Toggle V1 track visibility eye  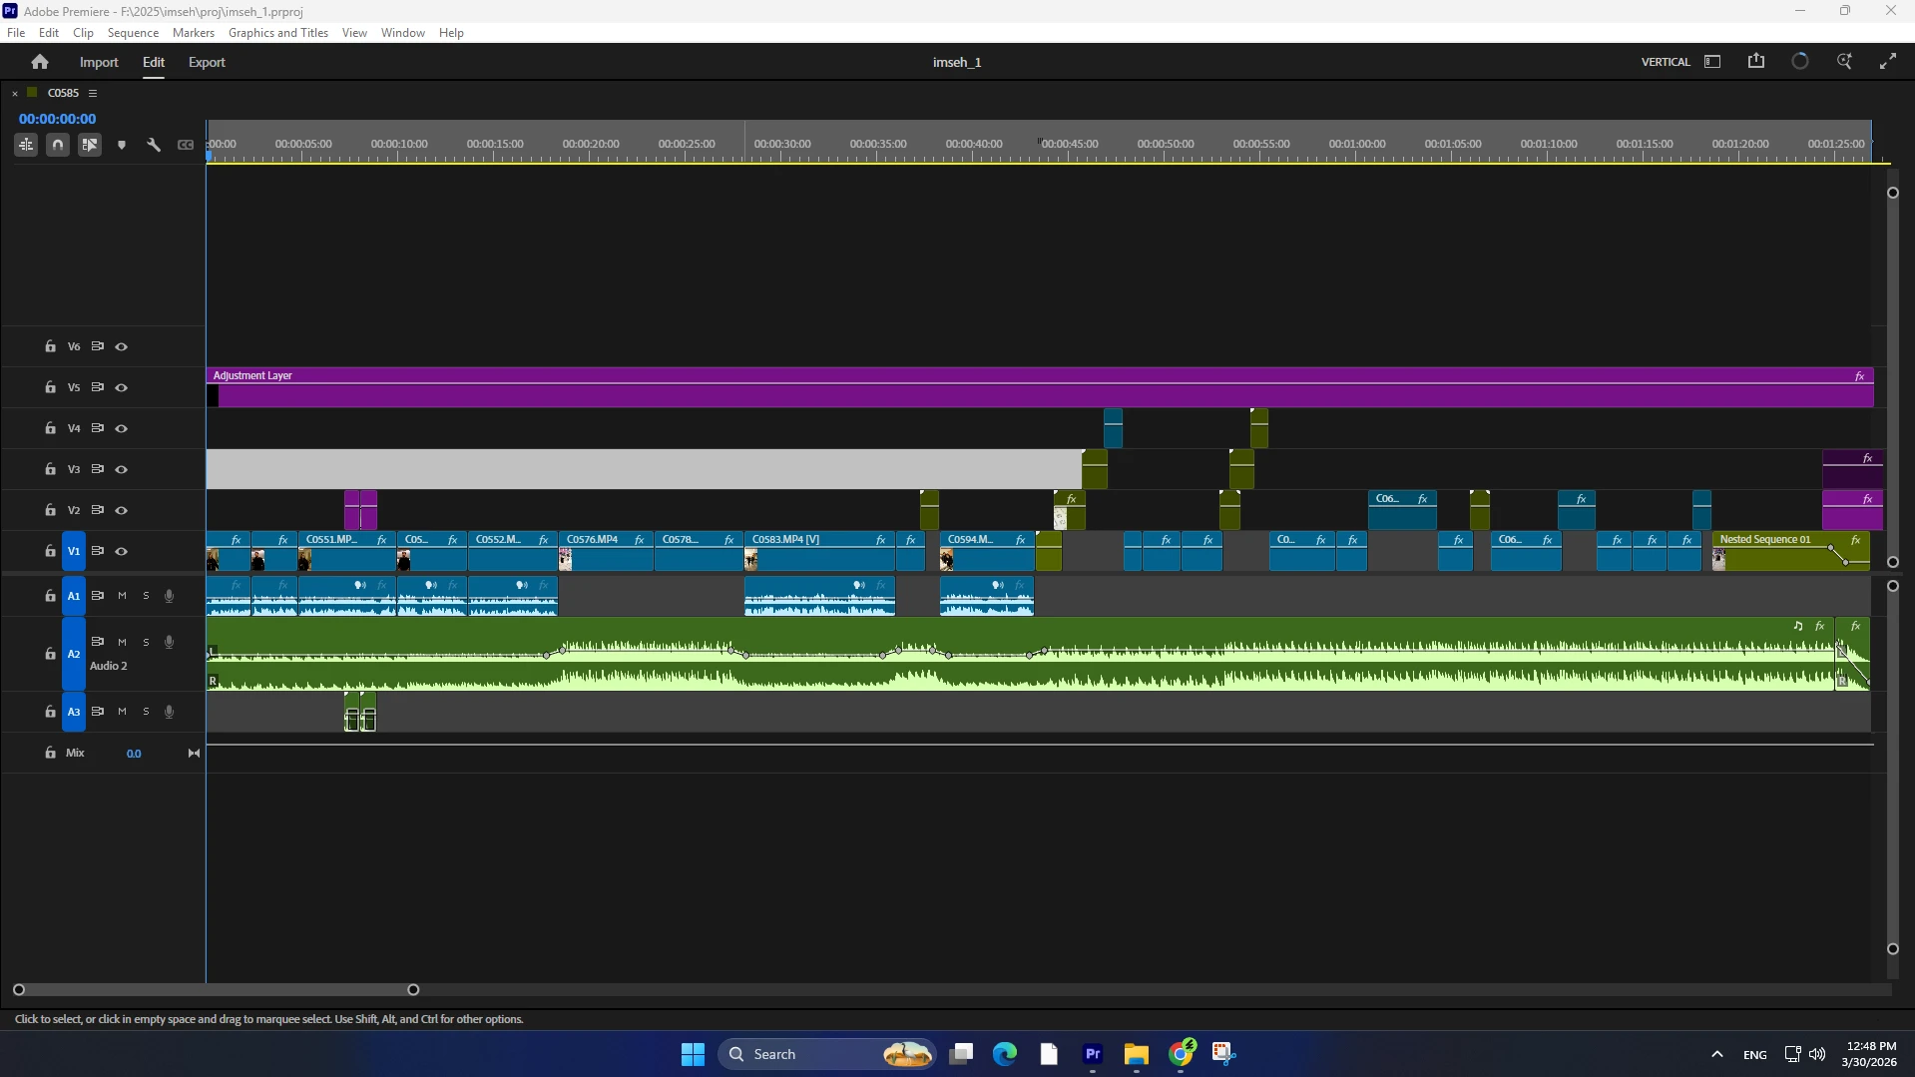tap(122, 551)
